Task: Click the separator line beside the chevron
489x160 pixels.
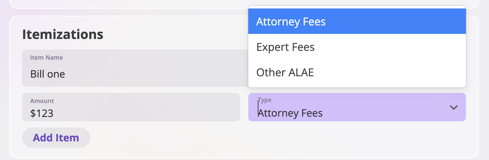Action: coord(441,107)
